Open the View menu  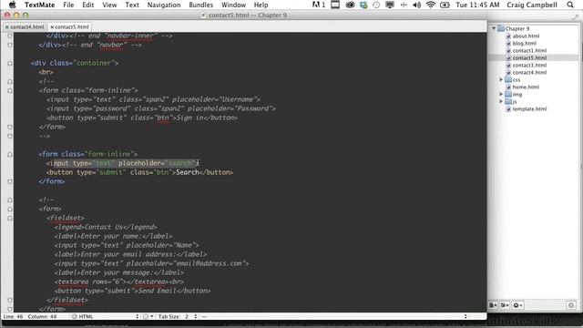pos(109,5)
